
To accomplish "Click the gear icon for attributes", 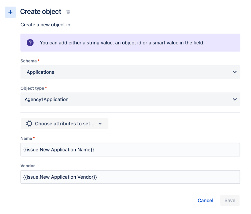I will tap(29, 124).
